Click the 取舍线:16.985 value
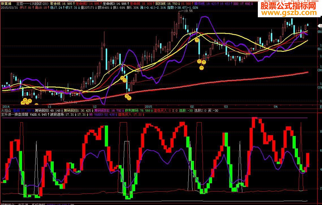The width and height of the screenshot is (322, 205). tap(61, 4)
